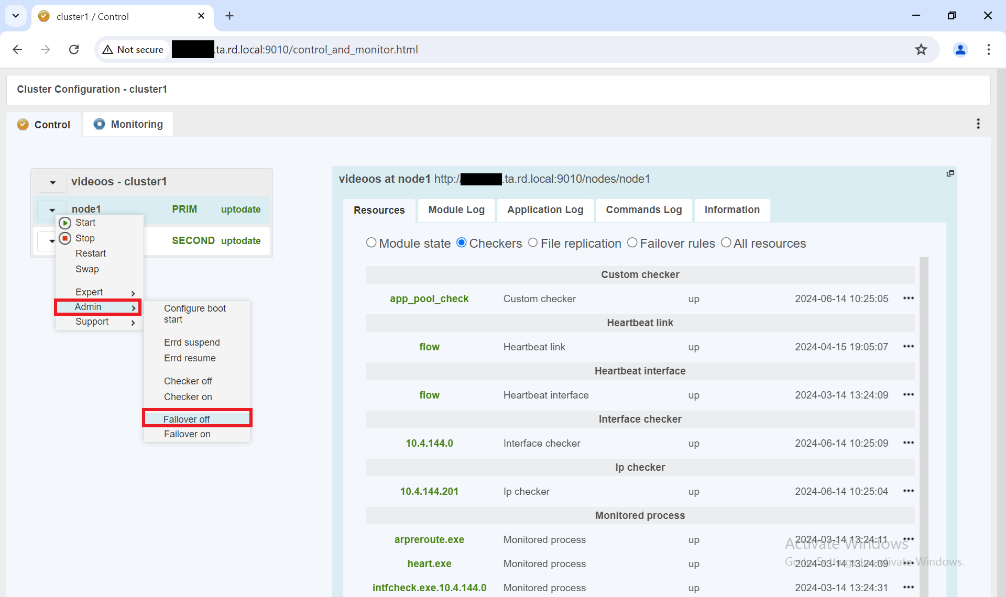Reload the page with the refresh icon
Screen dimensions: 1006x597
74,49
